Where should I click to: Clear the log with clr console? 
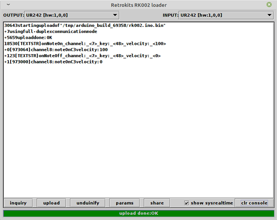254,203
